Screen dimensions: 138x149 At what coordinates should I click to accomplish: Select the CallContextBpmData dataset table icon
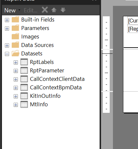click(24, 87)
